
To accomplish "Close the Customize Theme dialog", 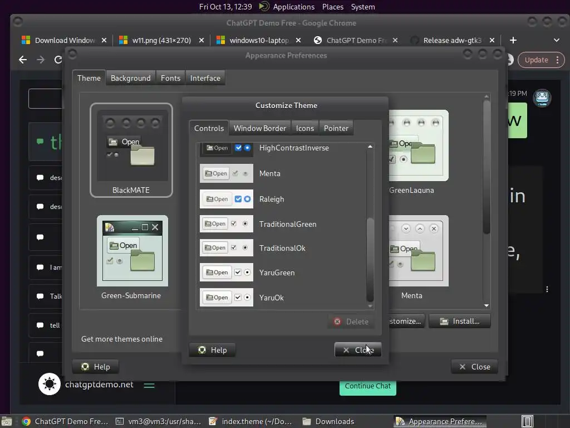I will [358, 350].
